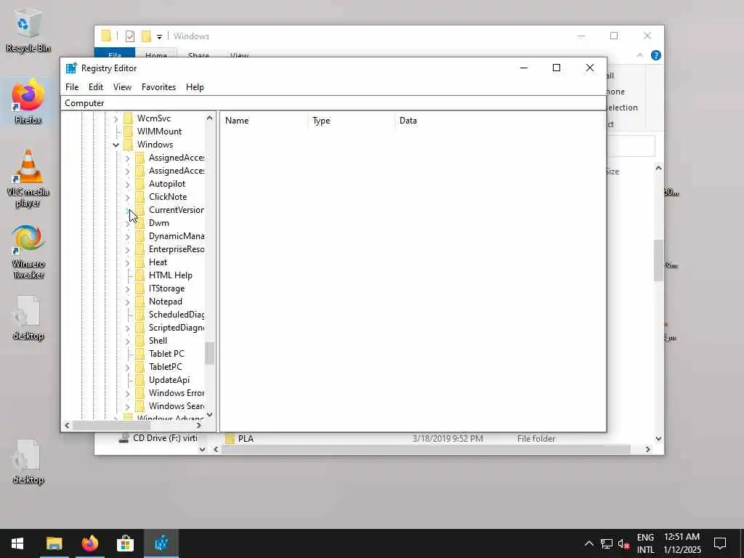Click the Windows Start button
This screenshot has height=558, width=744.
(17, 543)
